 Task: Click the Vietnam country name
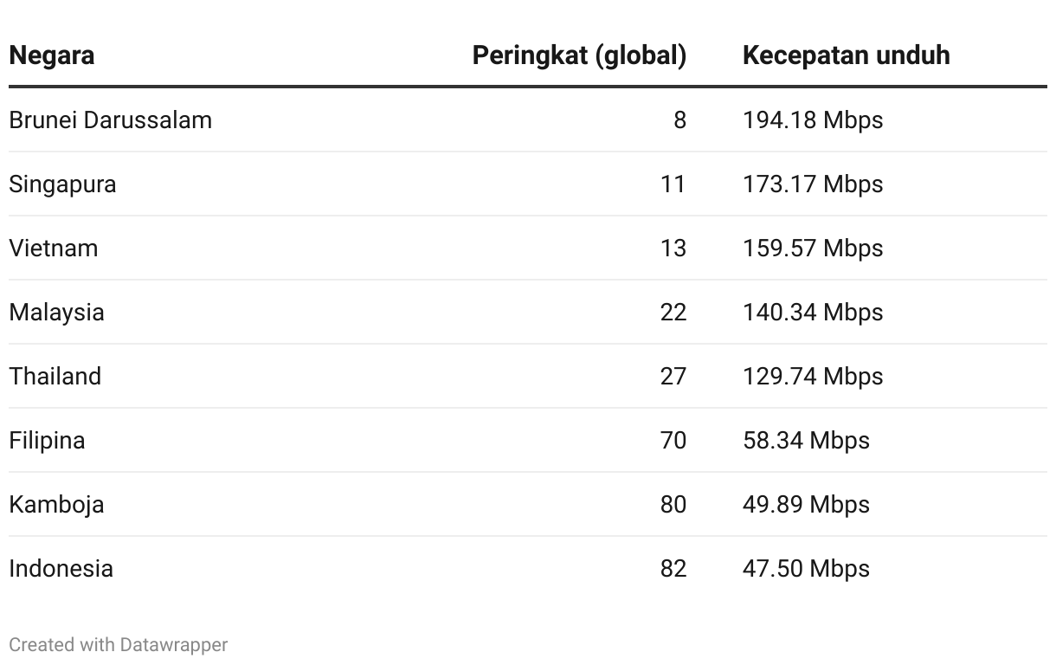tap(54, 249)
